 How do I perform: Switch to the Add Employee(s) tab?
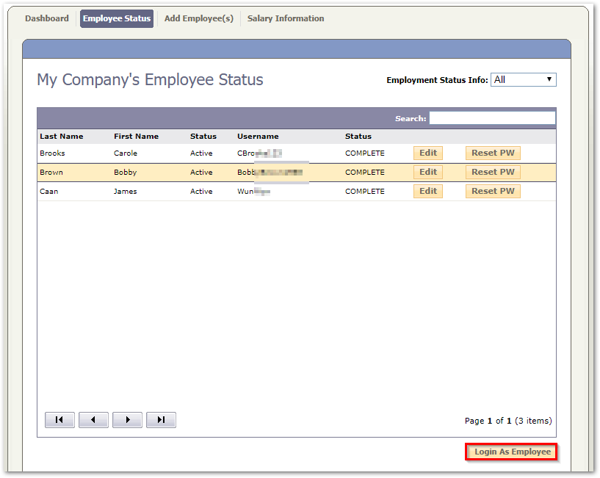coord(198,18)
